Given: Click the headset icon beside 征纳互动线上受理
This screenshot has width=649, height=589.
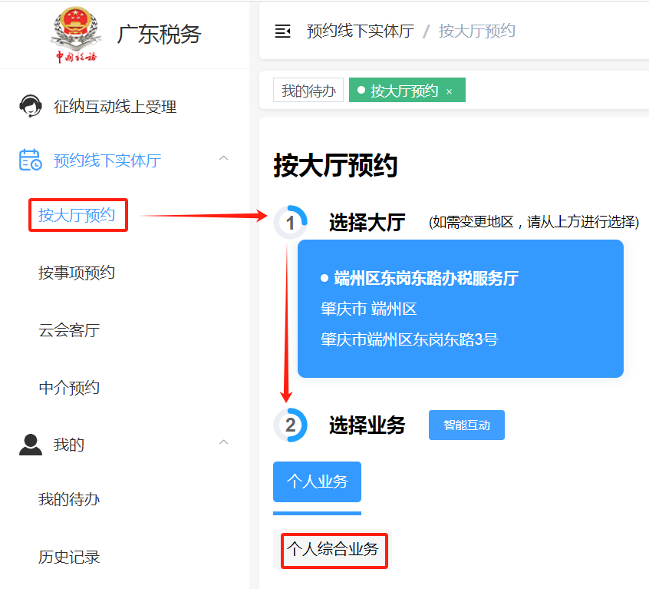Looking at the screenshot, I should click(30, 106).
